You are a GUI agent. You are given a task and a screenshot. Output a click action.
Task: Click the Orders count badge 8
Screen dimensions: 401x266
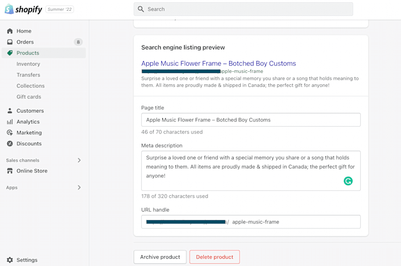point(78,42)
